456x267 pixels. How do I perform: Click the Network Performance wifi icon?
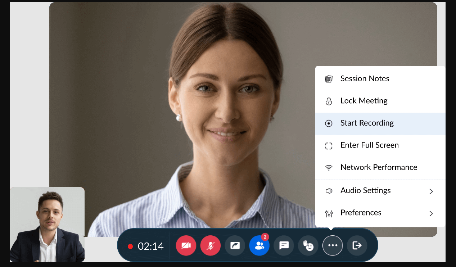[329, 168]
